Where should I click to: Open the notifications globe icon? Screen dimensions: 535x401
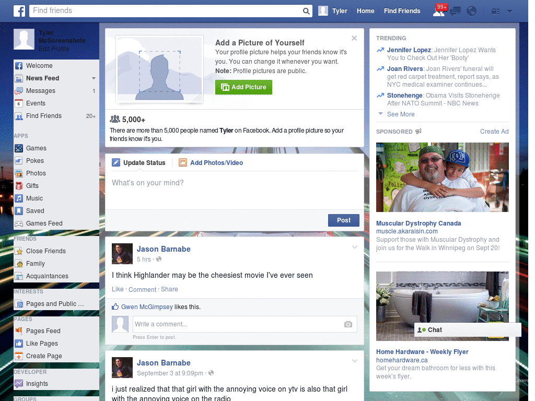(471, 11)
